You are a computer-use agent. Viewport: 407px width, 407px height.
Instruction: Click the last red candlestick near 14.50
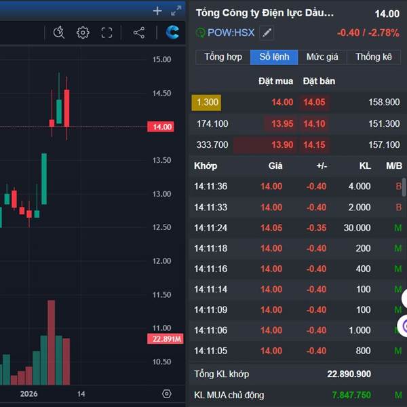66,109
